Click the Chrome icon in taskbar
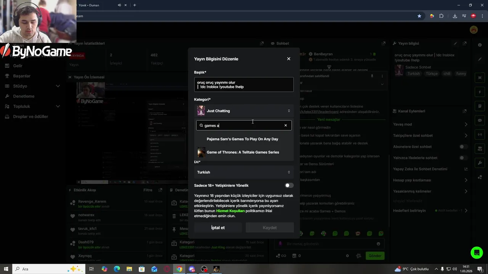Image resolution: width=488 pixels, height=274 pixels. (x=179, y=269)
